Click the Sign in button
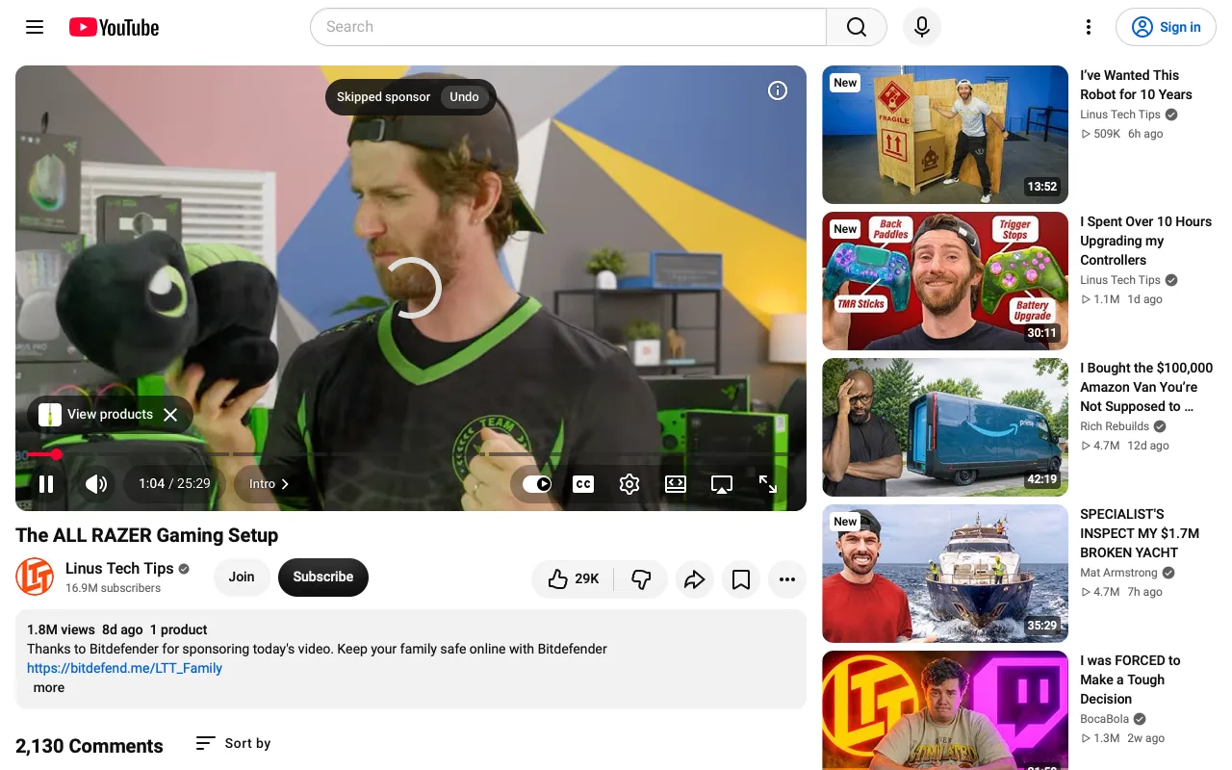1232x770 pixels. (1166, 27)
